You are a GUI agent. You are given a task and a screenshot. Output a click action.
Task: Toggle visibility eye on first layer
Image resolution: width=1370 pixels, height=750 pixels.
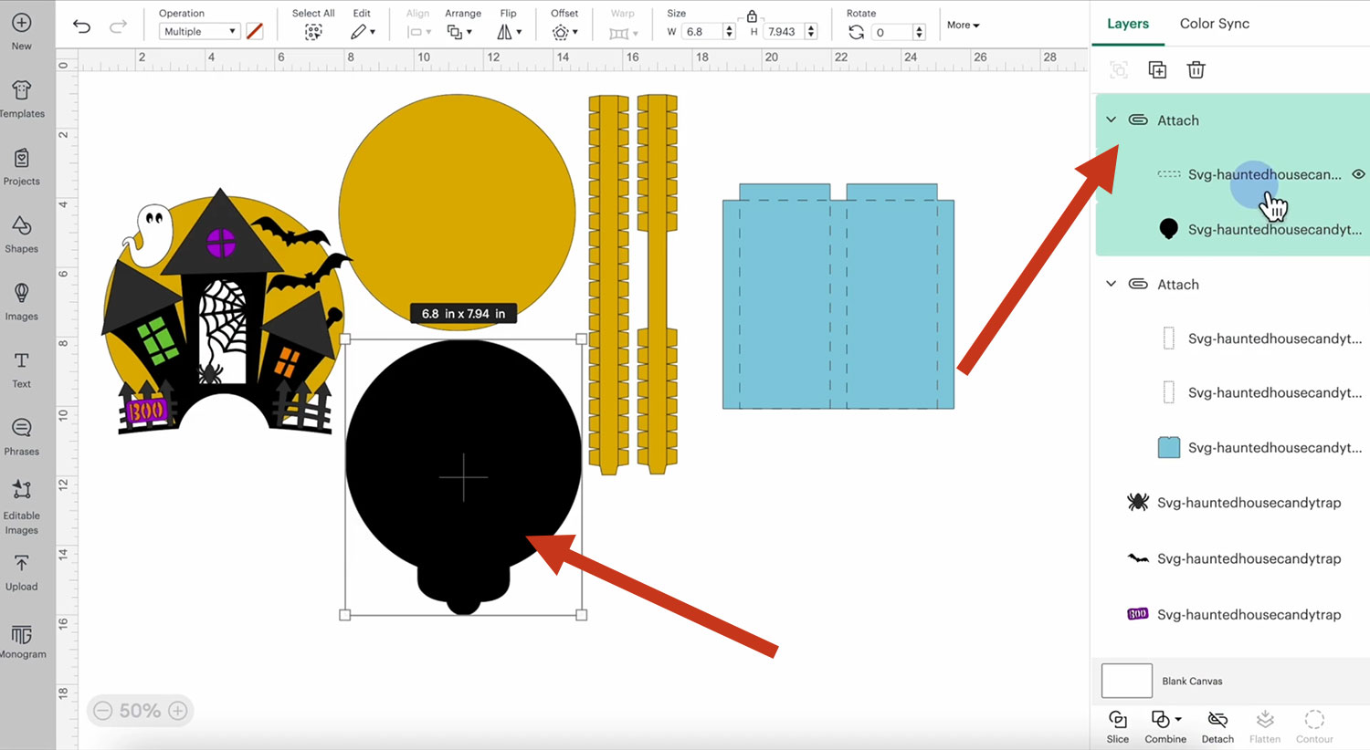[1358, 174]
